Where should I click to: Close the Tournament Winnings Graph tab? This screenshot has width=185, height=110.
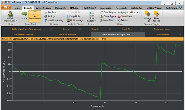142,35
